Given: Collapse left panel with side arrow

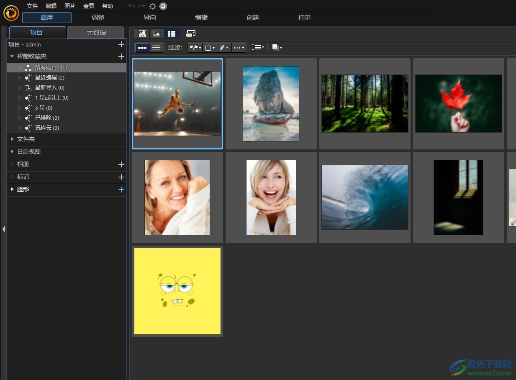Looking at the screenshot, I should 3,229.
